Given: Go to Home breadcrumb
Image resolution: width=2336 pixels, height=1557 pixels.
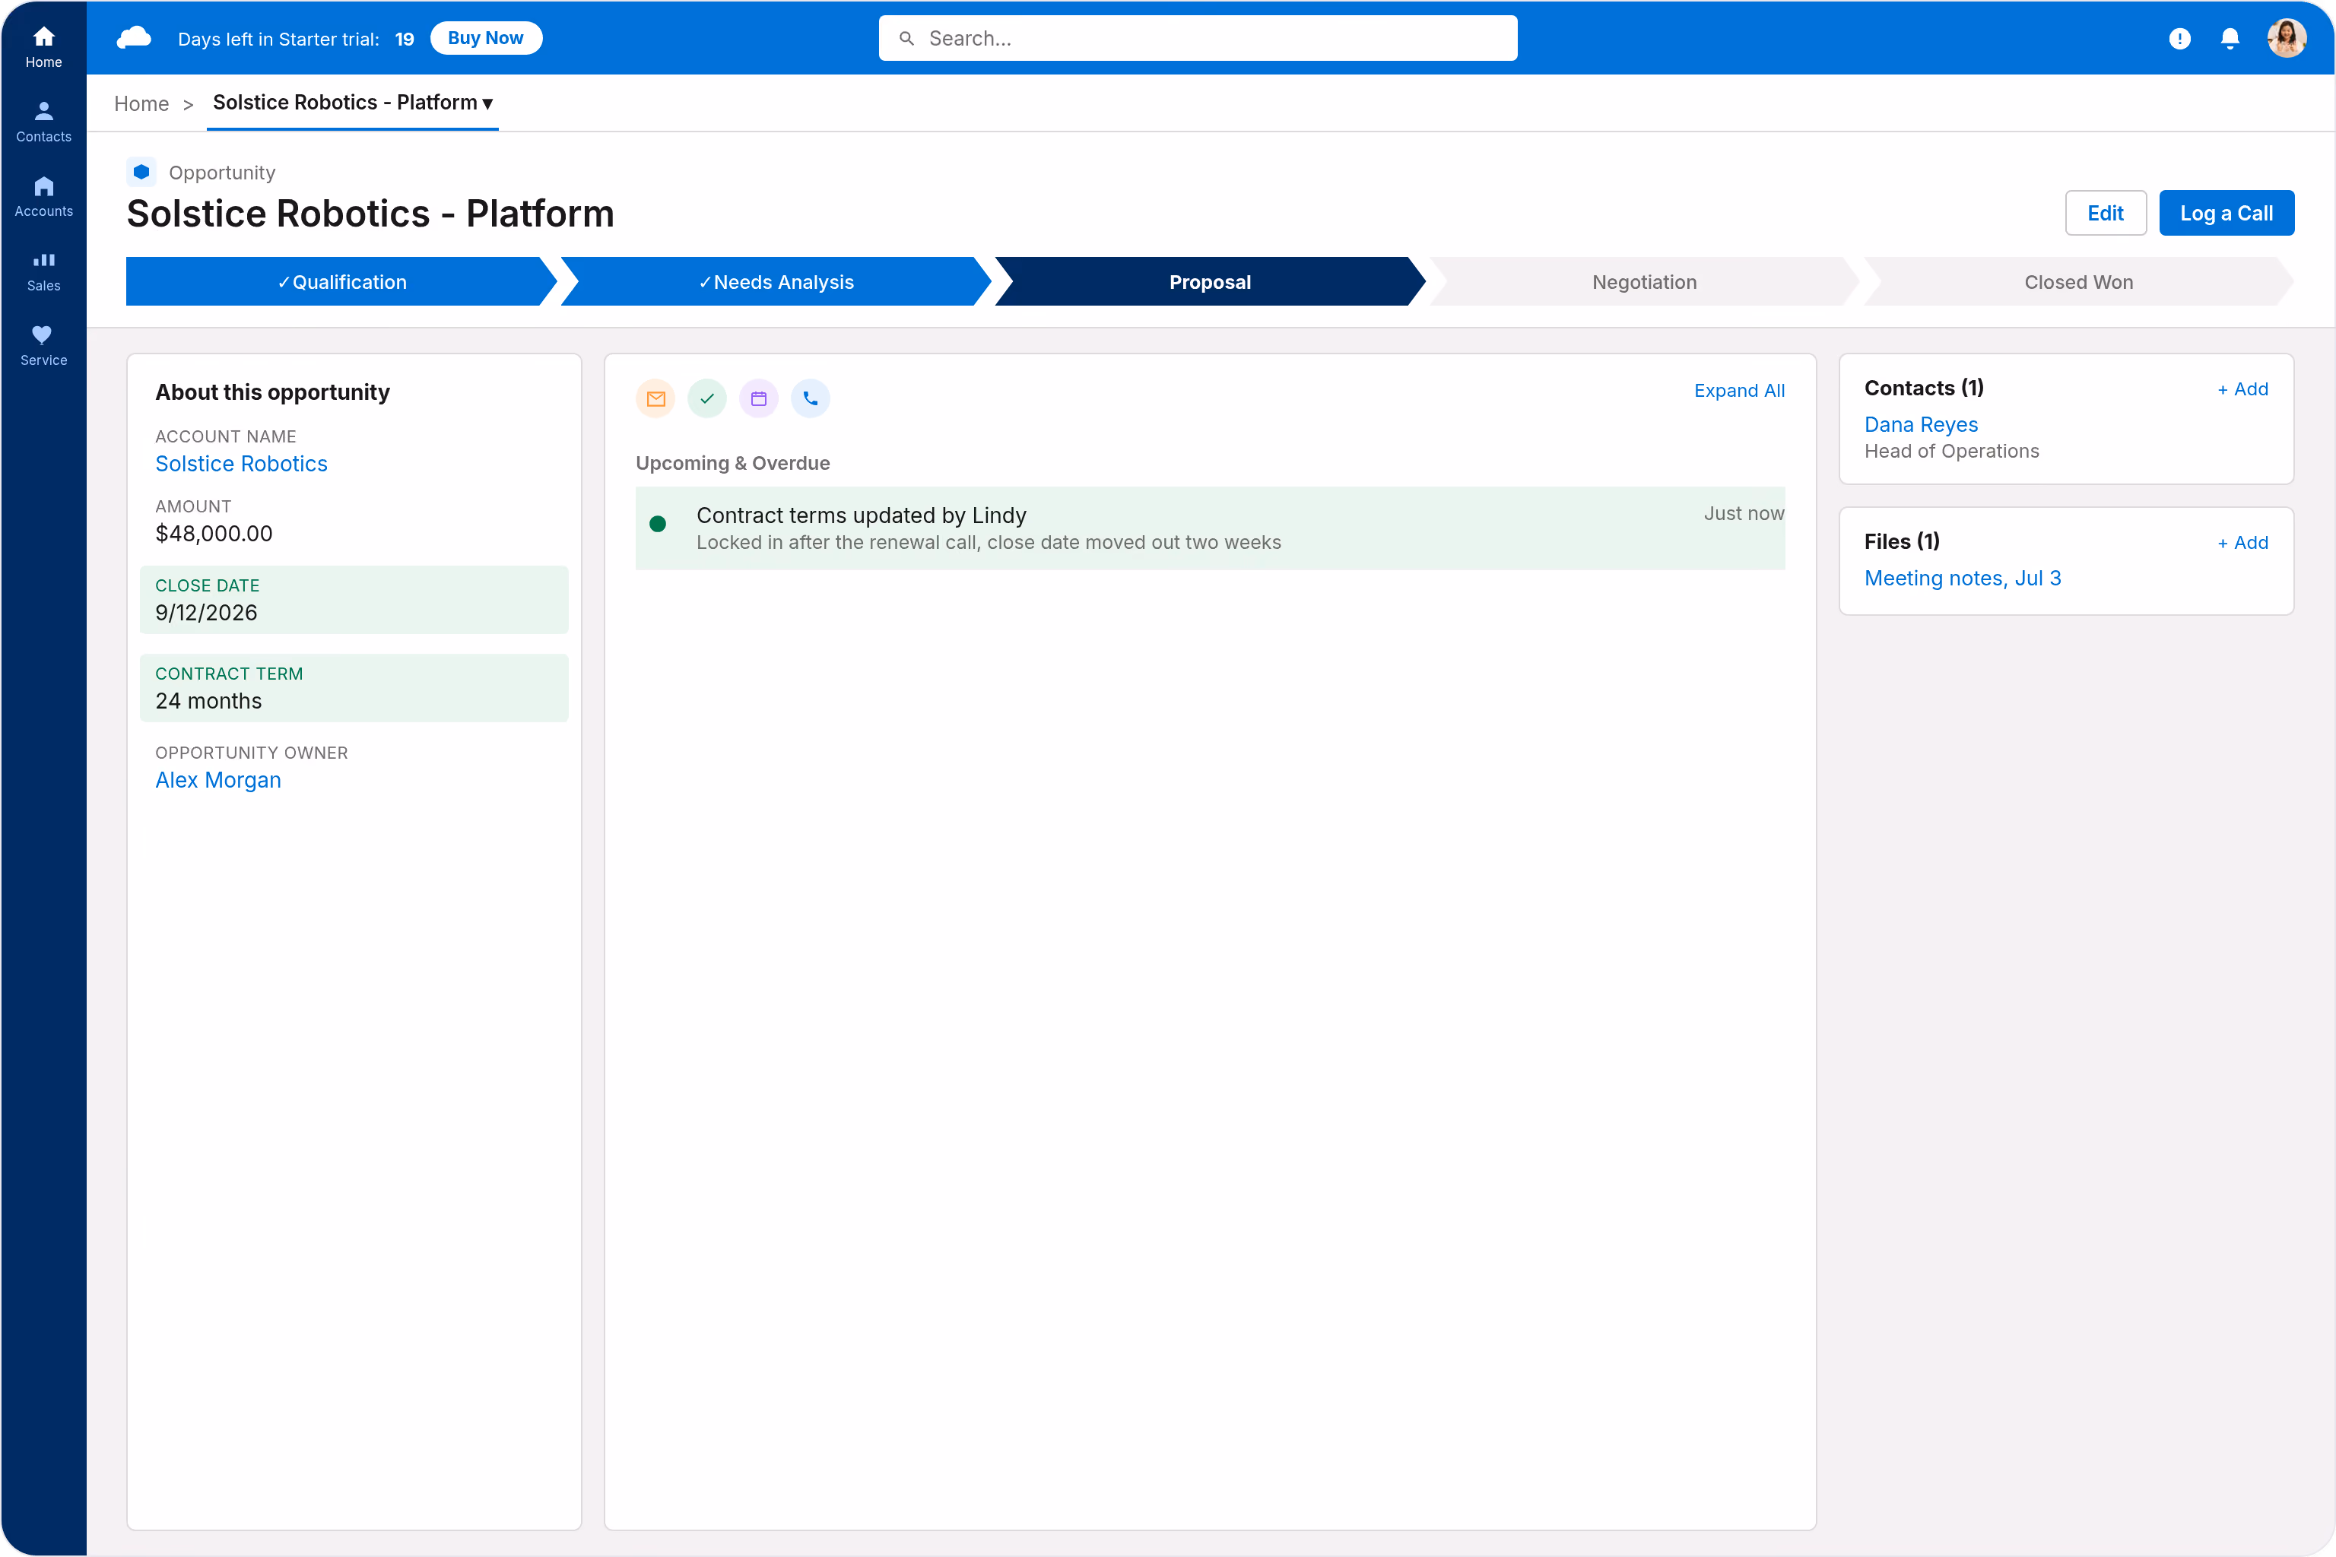Looking at the screenshot, I should 141,103.
